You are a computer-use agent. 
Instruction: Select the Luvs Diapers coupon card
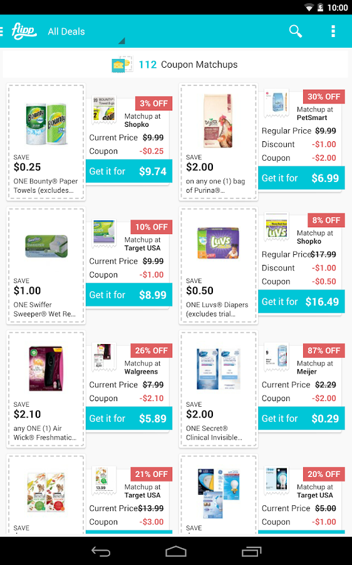(x=219, y=266)
